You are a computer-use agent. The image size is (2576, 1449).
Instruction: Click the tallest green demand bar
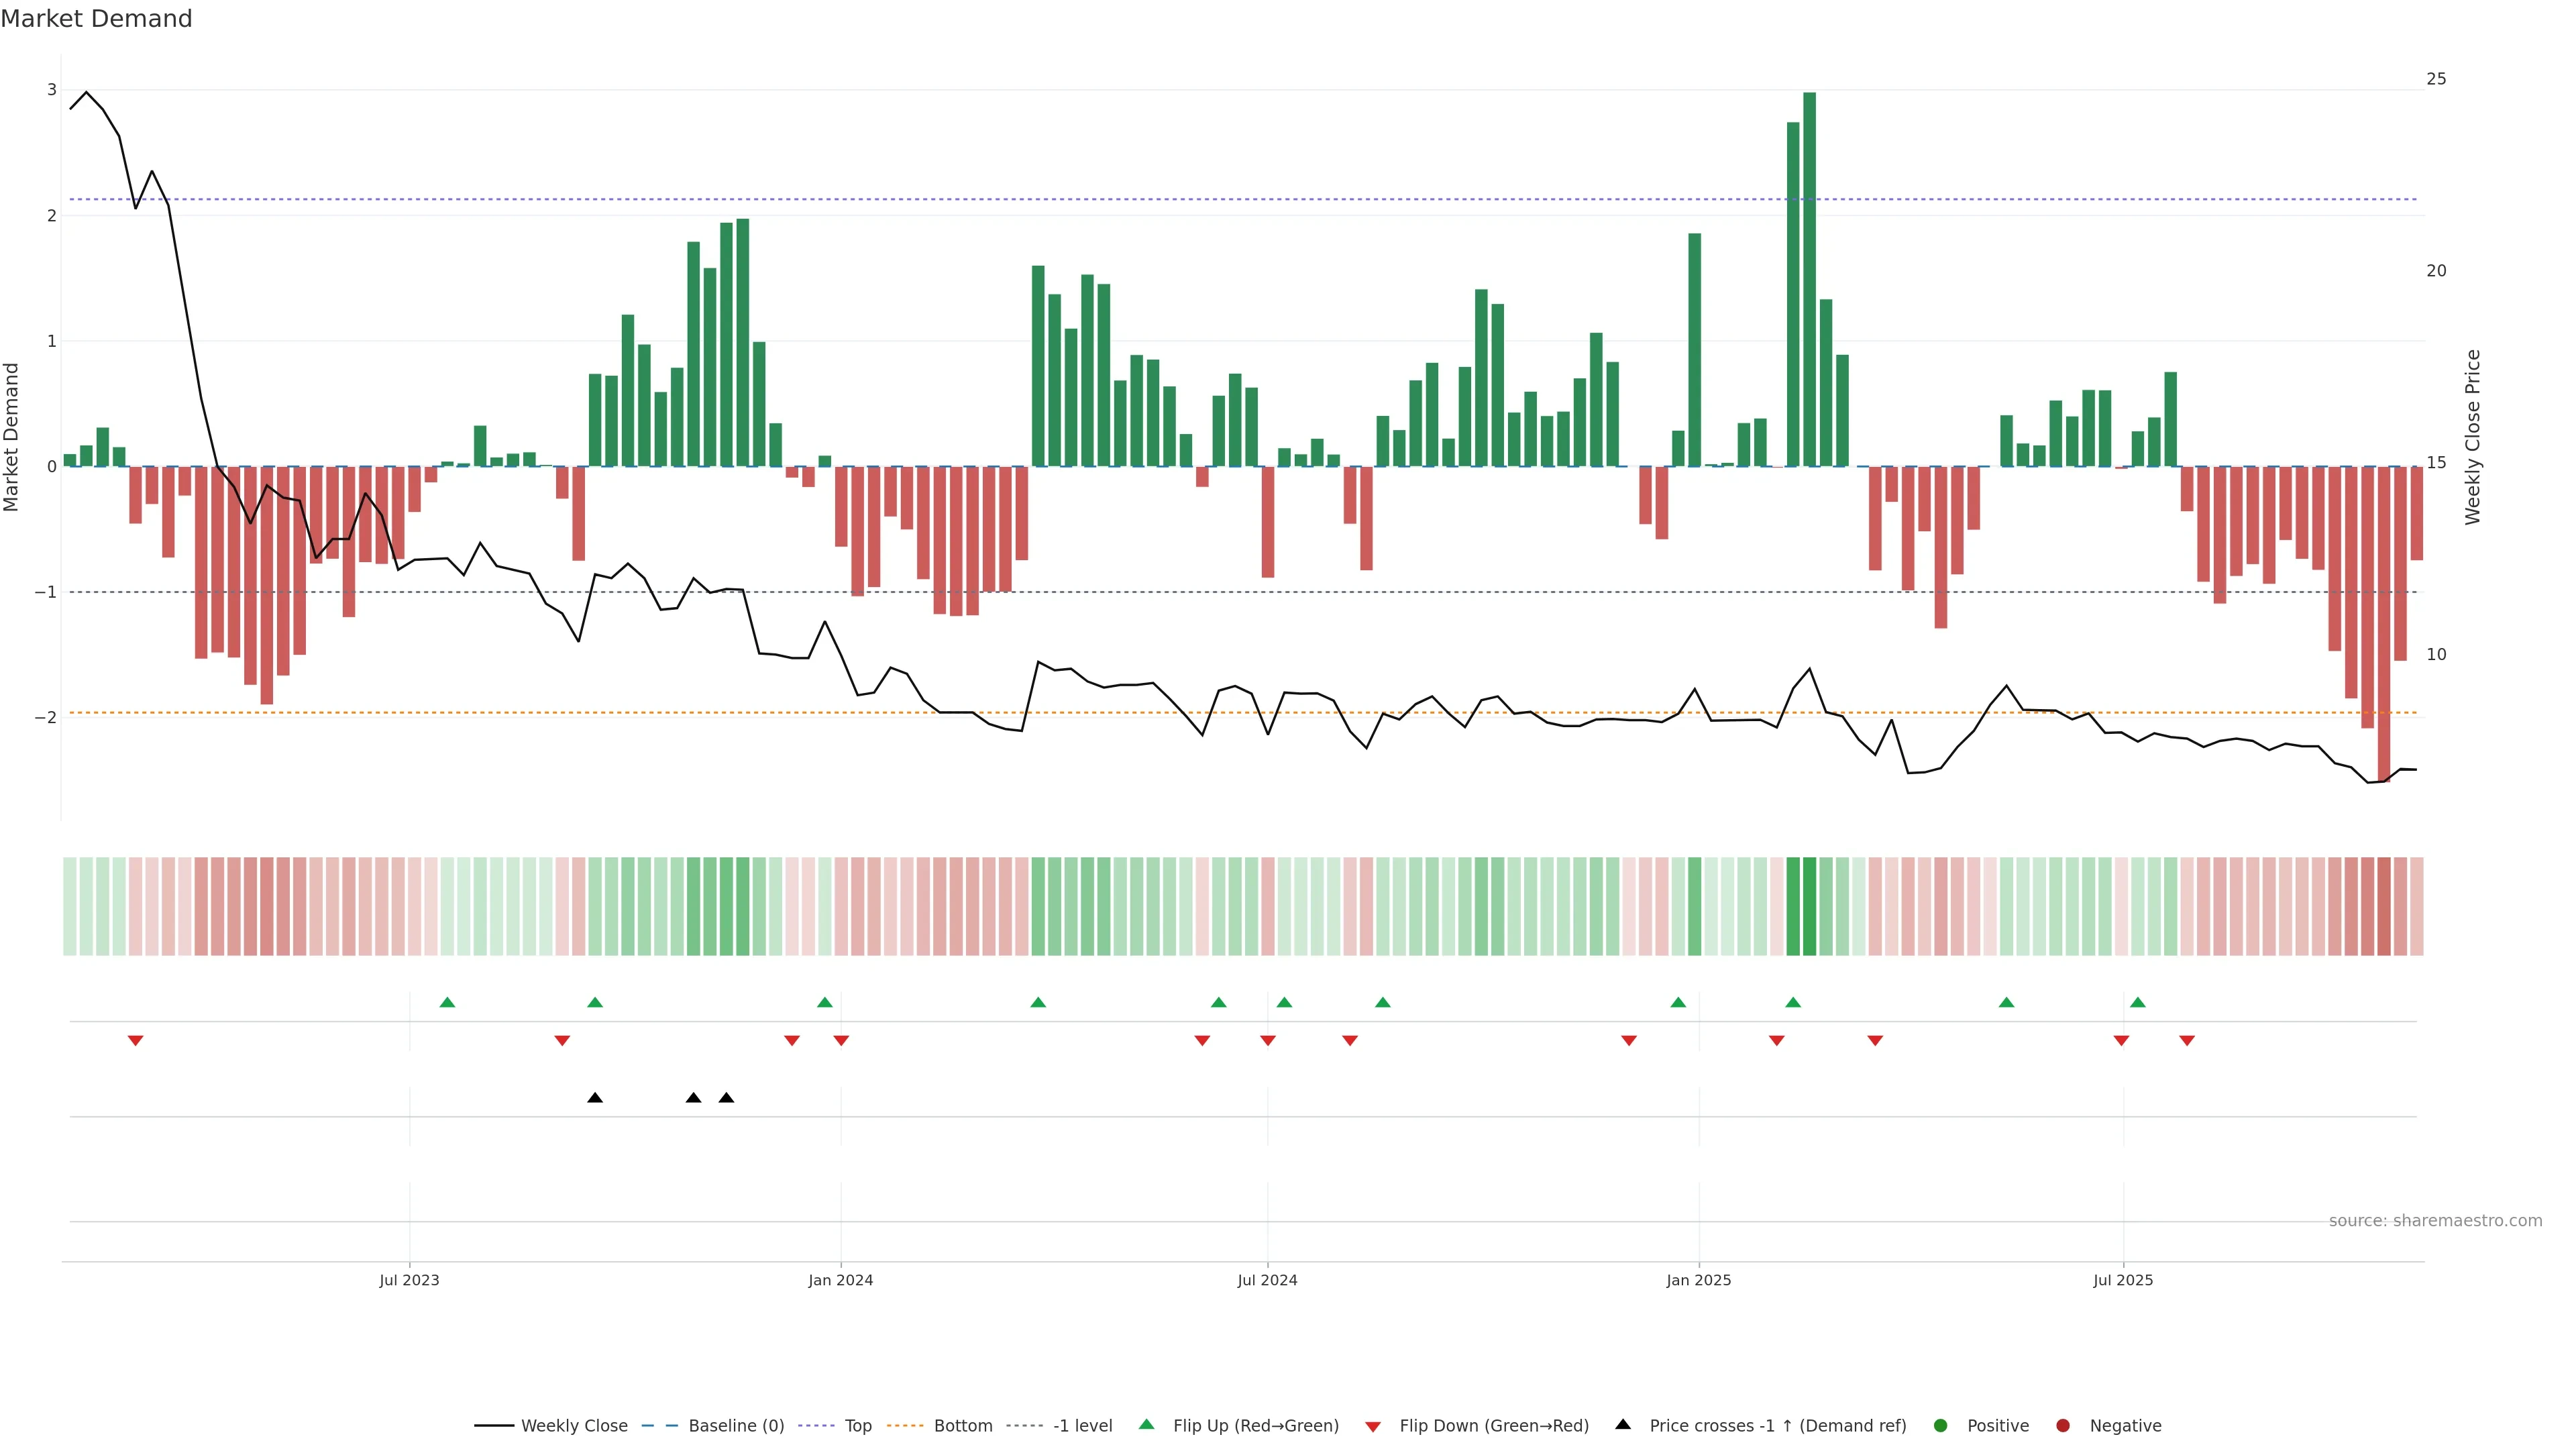point(1809,280)
